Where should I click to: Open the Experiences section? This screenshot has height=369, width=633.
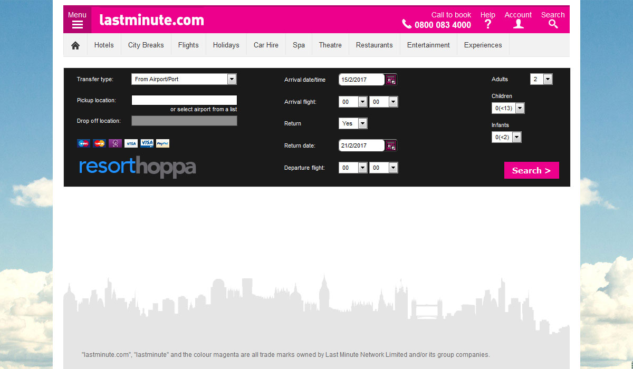pos(483,45)
